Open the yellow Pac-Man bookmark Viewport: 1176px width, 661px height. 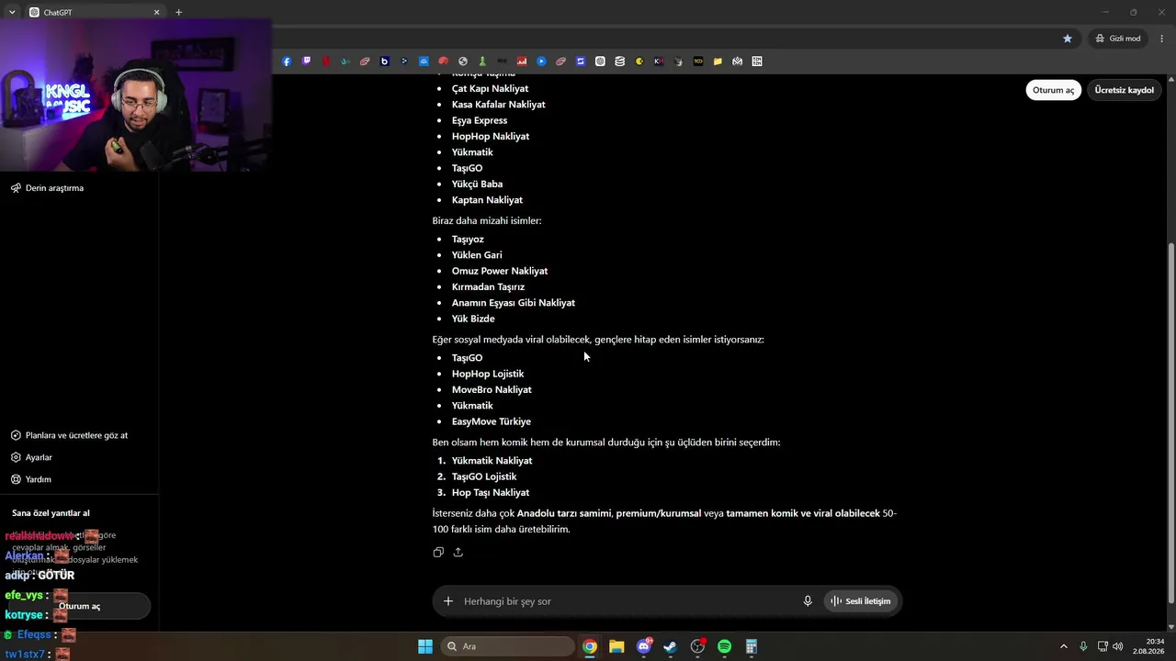point(639,62)
